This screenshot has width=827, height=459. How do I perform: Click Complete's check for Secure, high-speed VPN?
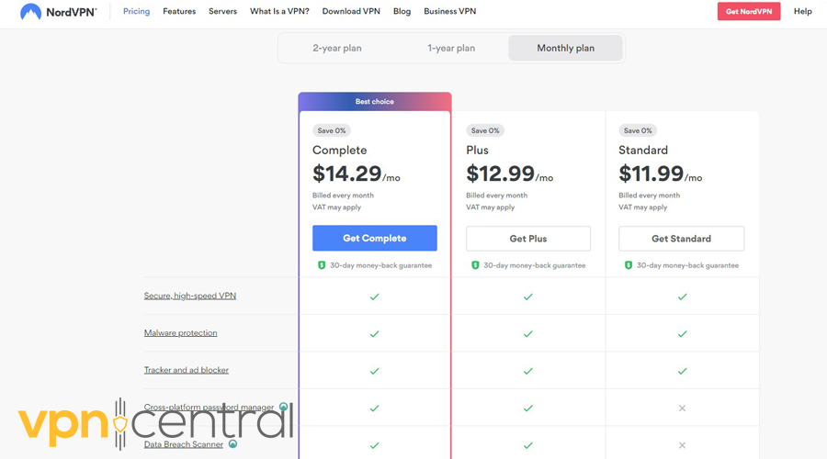click(375, 297)
